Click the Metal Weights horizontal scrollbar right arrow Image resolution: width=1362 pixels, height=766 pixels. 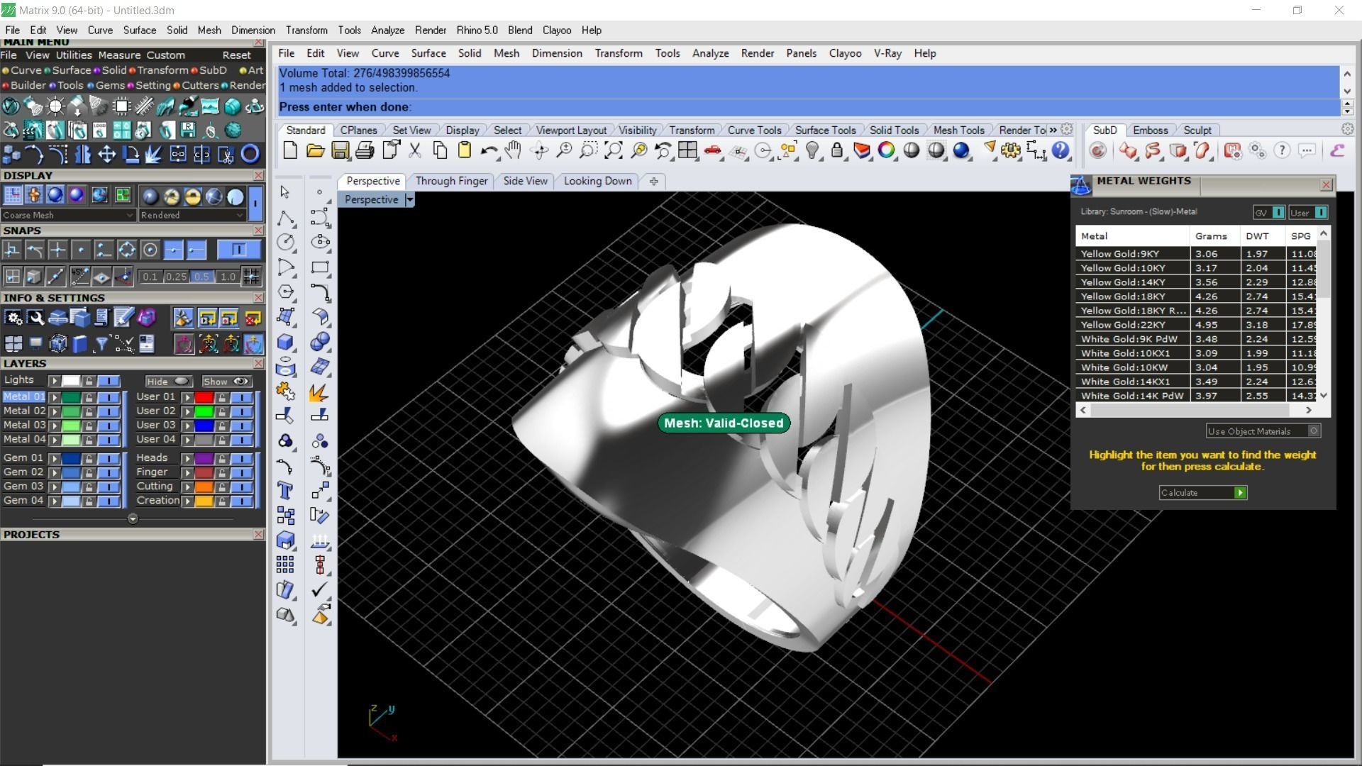coord(1308,410)
